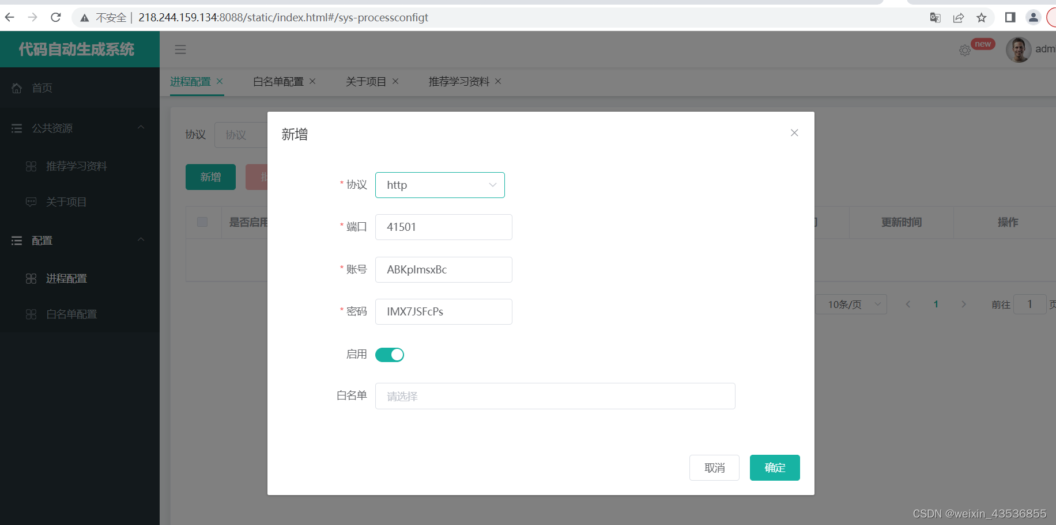Screen dimensions: 1056x525
Task: Reload the page
Action: [x=56, y=17]
